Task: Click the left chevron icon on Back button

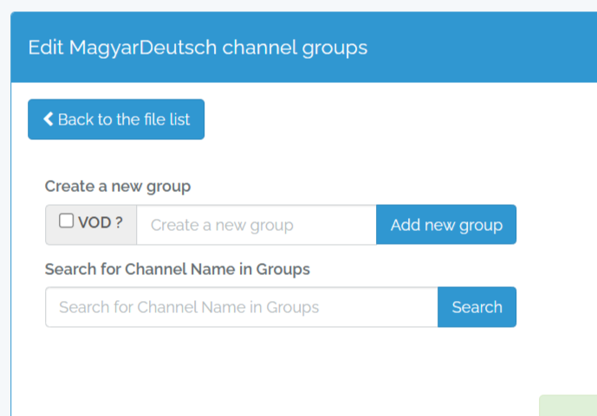Action: [x=49, y=118]
